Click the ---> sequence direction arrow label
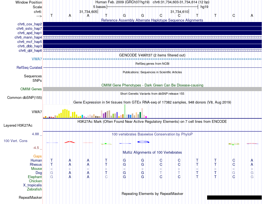262x204 pixels. [39, 16]
